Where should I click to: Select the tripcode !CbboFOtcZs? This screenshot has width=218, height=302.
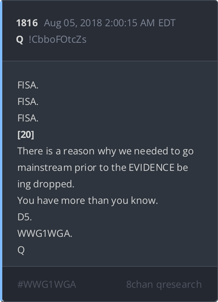(58, 39)
